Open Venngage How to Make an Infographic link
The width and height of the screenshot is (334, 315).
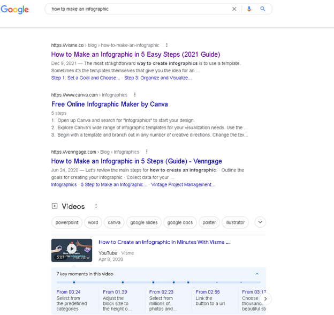[x=136, y=161]
